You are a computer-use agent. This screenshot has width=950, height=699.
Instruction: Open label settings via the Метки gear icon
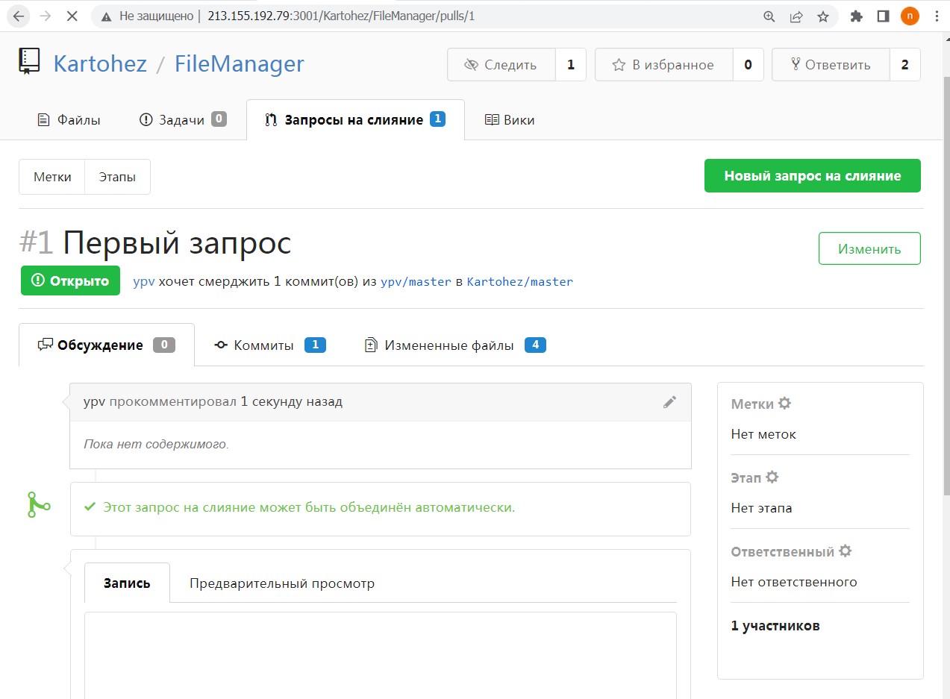click(785, 403)
